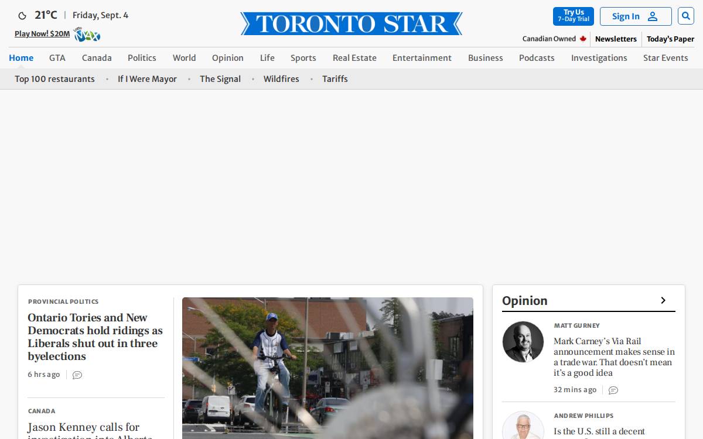This screenshot has height=439, width=703.
Task: Click the search magnifier icon
Action: (x=685, y=16)
